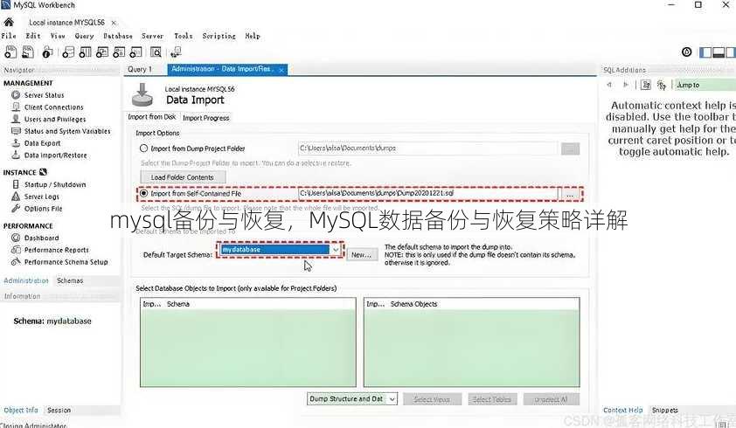Click the dump project folder path field
736x428 pixels.
pos(427,148)
